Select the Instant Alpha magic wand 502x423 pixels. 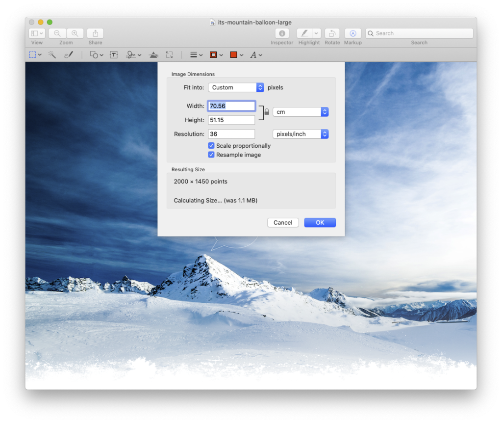pyautogui.click(x=52, y=55)
